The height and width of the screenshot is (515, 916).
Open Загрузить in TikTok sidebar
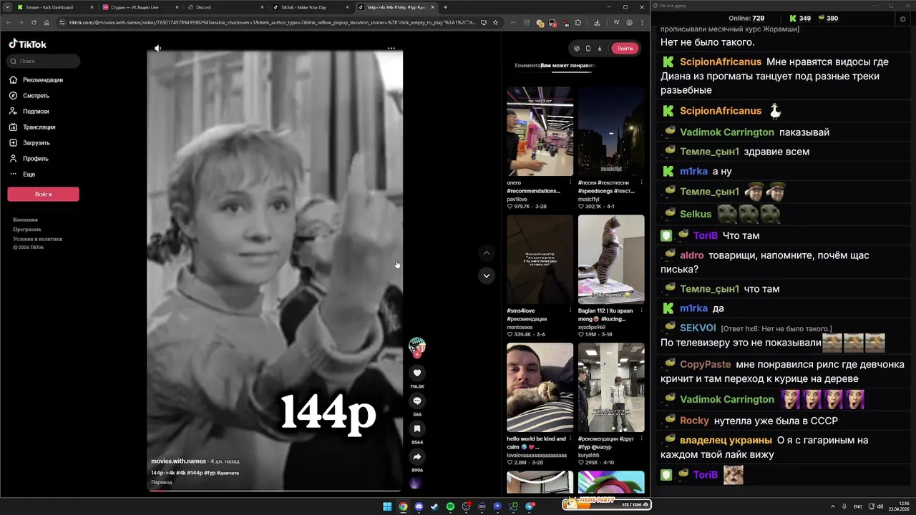(29, 142)
